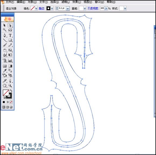Open the 文件(F) menu
The image size is (156, 155).
click(x=10, y=2)
